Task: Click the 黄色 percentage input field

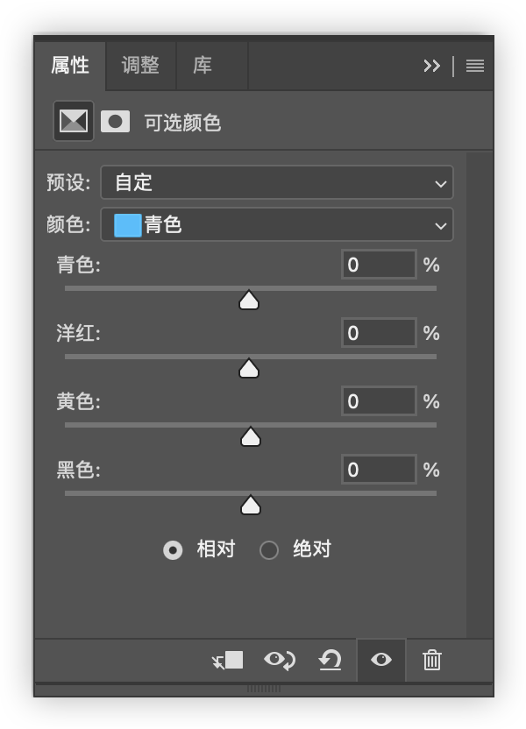Action: click(379, 401)
